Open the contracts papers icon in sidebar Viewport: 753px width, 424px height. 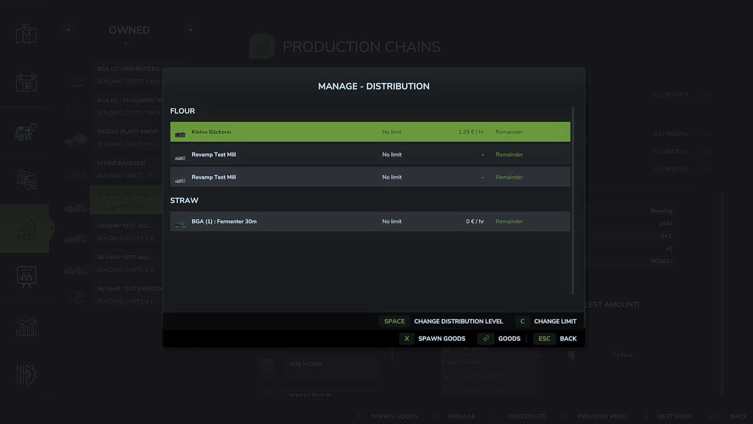pyautogui.click(x=26, y=180)
